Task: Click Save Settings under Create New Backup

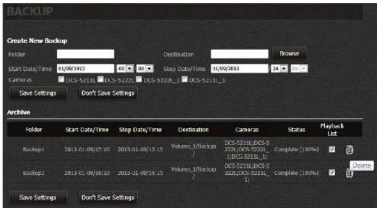Action: (x=38, y=93)
